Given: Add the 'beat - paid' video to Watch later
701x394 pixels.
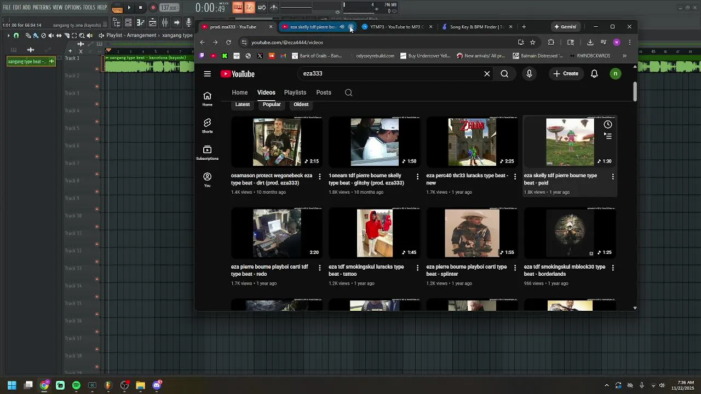Looking at the screenshot, I should point(608,124).
